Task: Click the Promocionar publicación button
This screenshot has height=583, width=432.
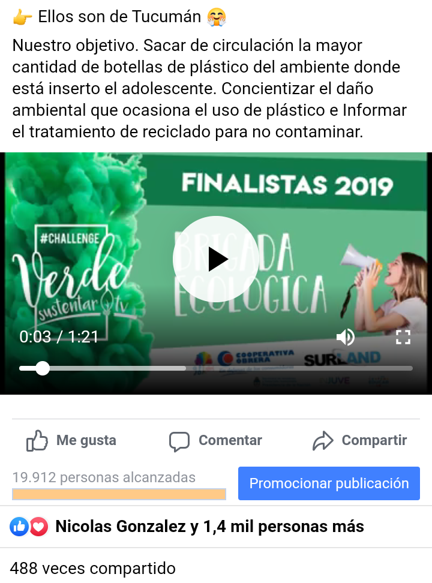Action: [x=329, y=483]
